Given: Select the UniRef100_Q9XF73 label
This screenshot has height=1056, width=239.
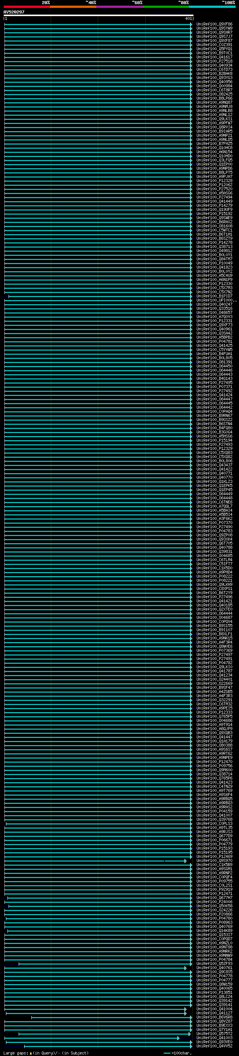Looking at the screenshot, I should pos(214,325).
